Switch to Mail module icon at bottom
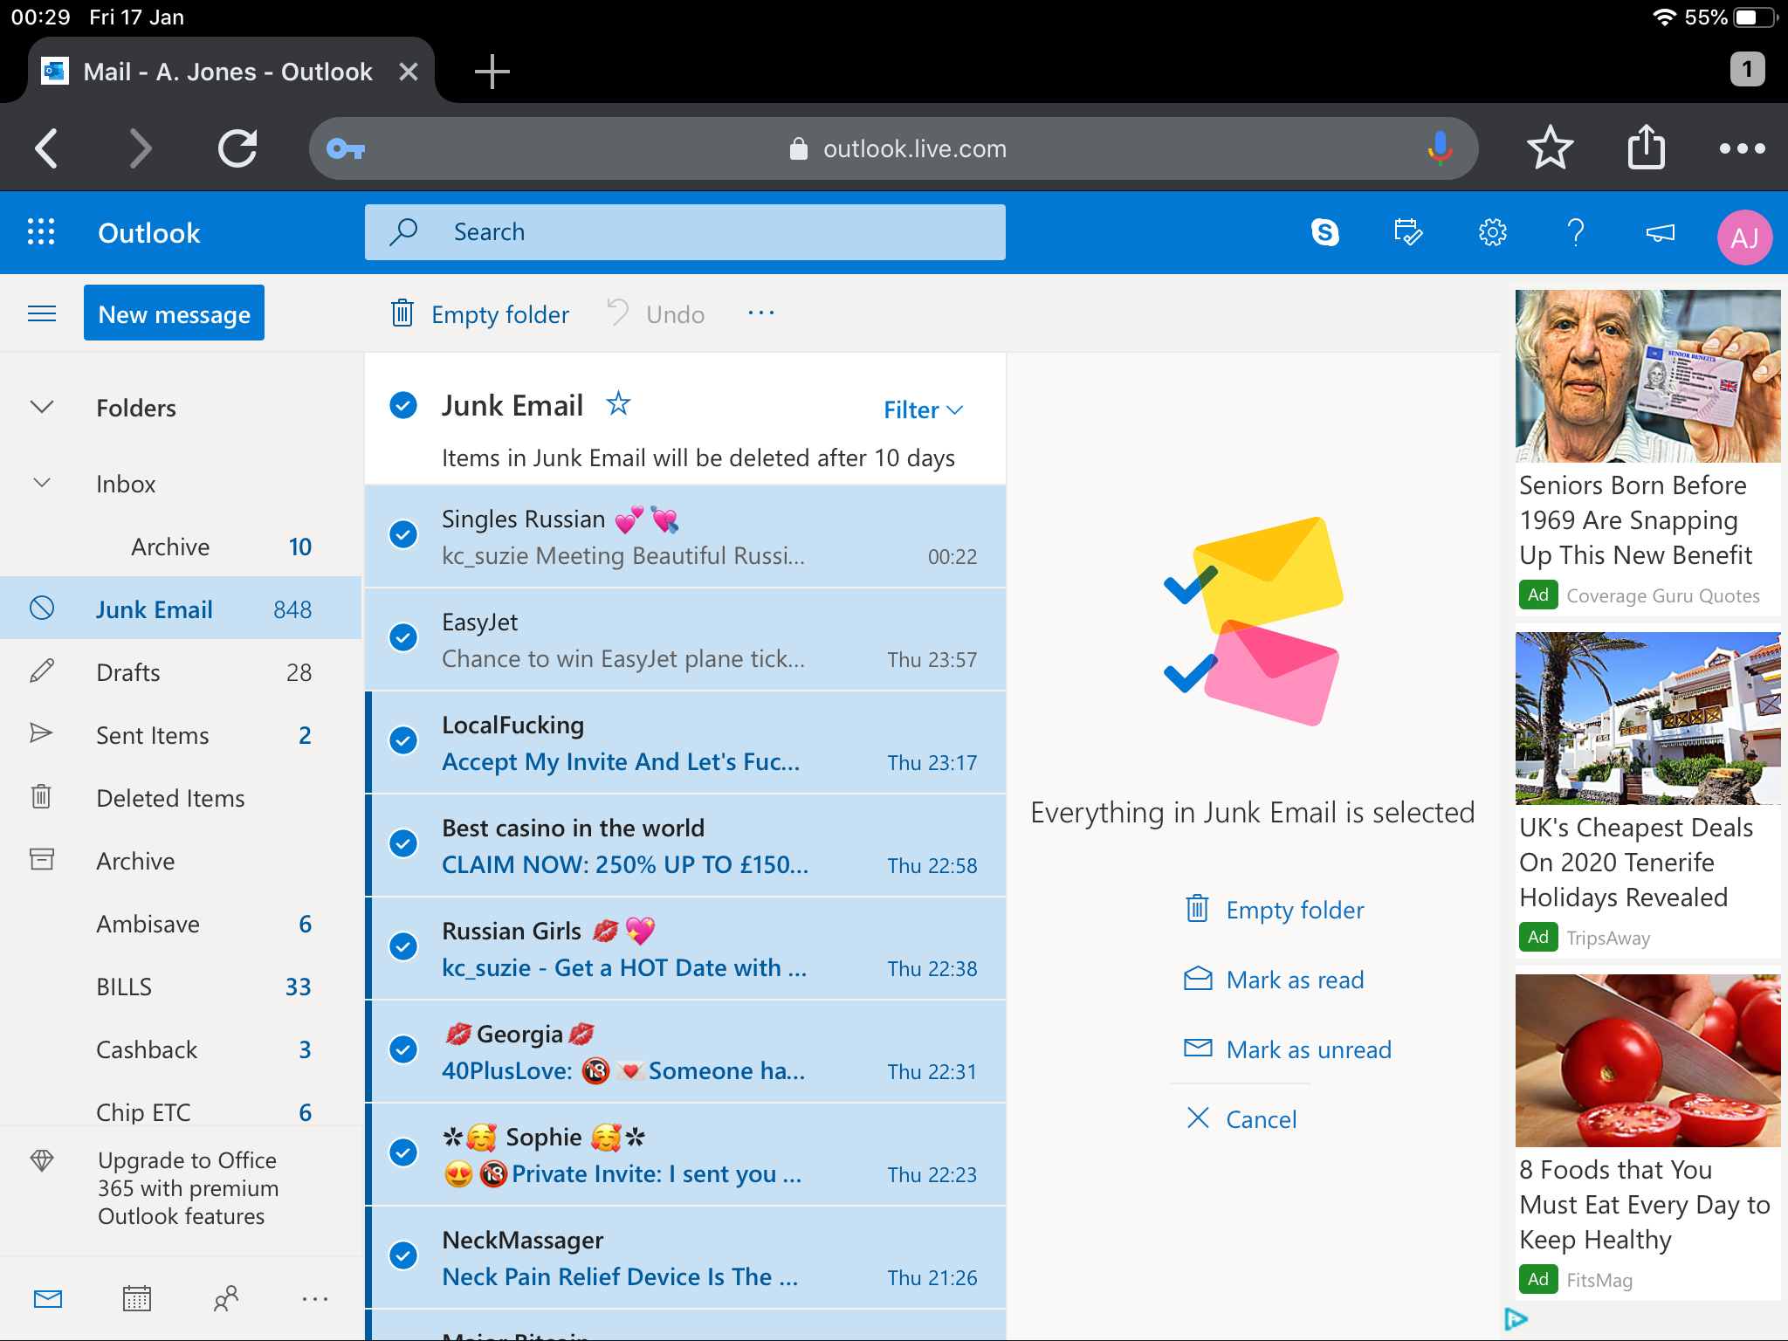The height and width of the screenshot is (1341, 1788). coord(48,1299)
